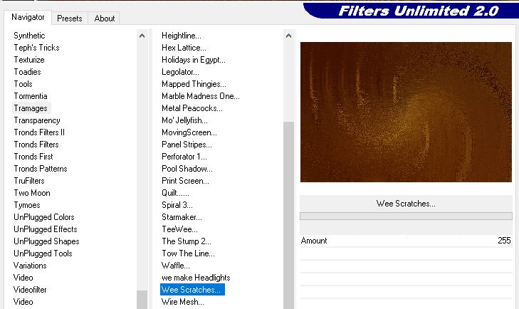Choose the The Stump 2... filter

[x=186, y=241]
